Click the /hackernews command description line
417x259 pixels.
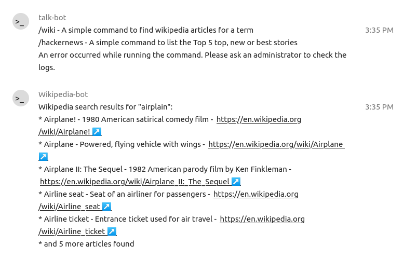168,43
